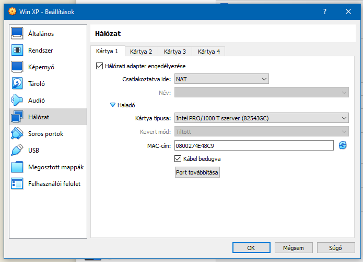Click the disabled Kevert mód dropdown
Viewport: 363px width, 262px height.
(x=262, y=132)
